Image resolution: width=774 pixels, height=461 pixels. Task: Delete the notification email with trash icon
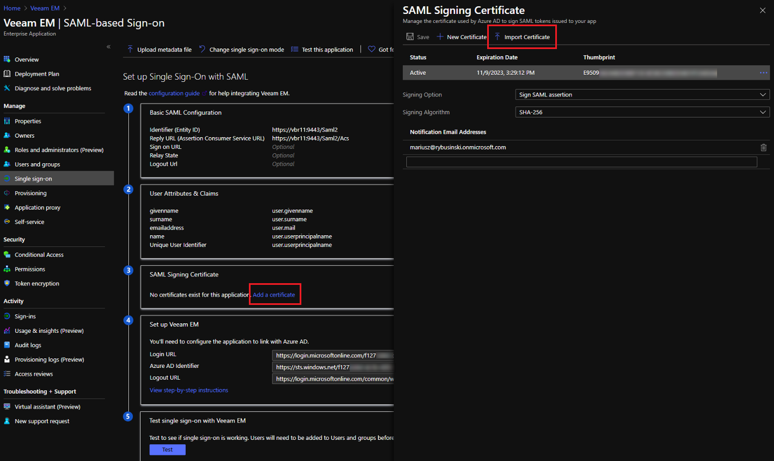pos(763,147)
